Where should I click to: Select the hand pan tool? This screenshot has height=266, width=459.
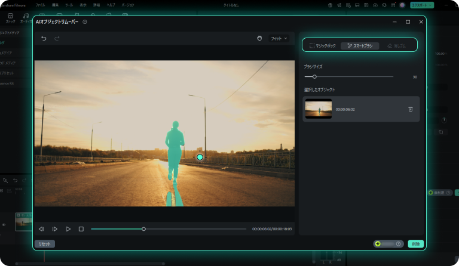coord(259,38)
